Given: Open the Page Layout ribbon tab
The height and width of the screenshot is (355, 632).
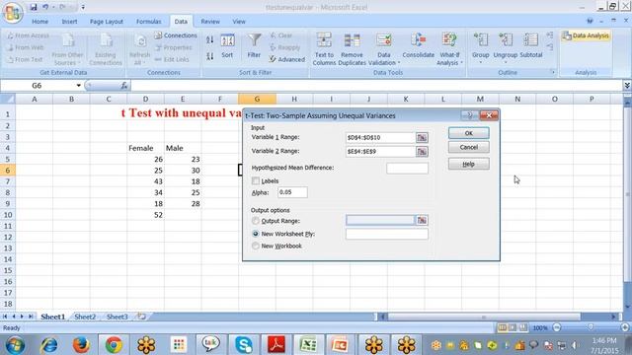Looking at the screenshot, I should coord(107,22).
